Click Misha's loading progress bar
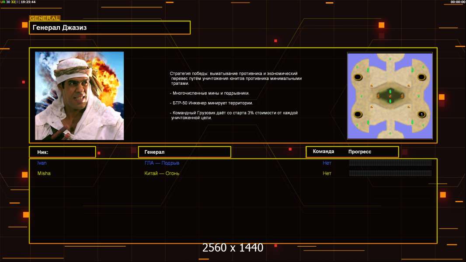Image resolution: width=466 pixels, height=262 pixels. [x=390, y=173]
